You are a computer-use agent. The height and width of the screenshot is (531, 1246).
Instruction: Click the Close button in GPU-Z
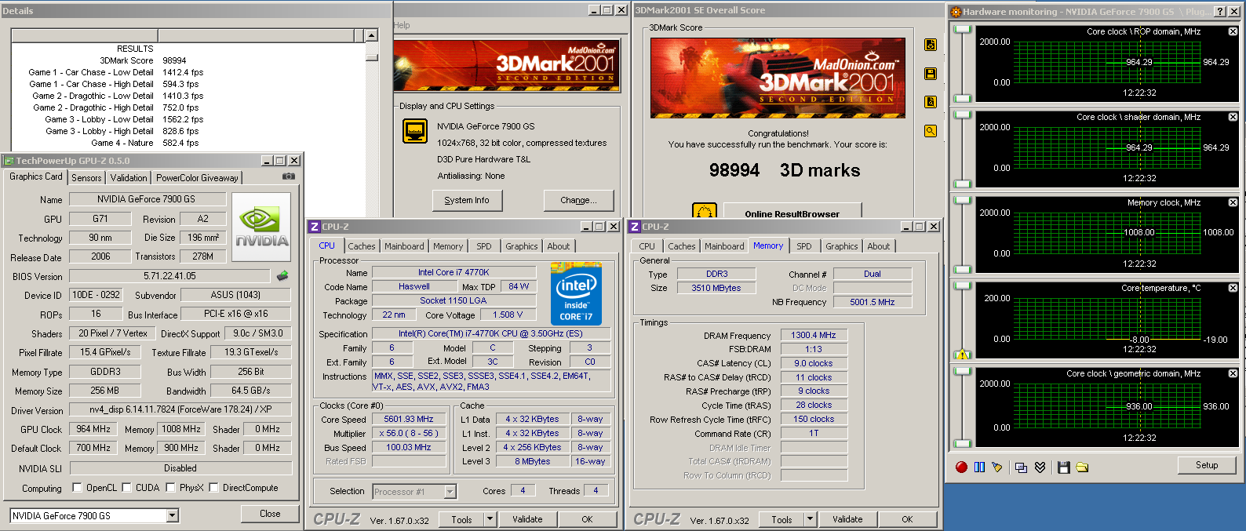point(270,514)
